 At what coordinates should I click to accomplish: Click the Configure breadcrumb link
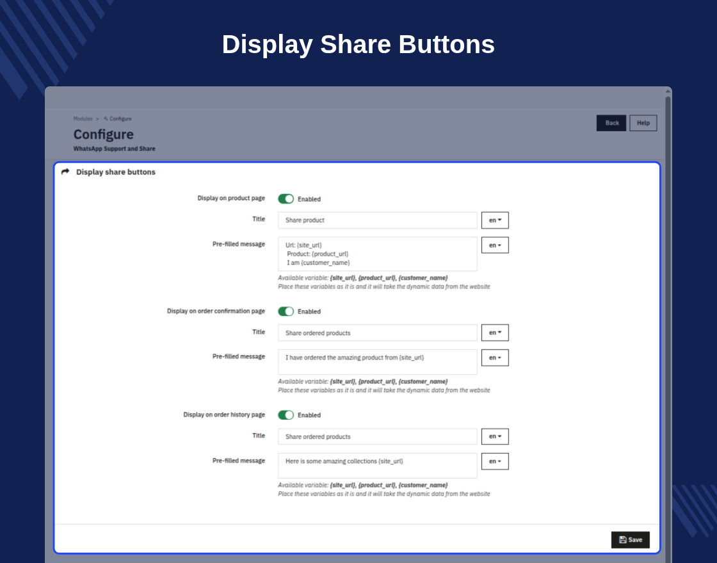120,119
